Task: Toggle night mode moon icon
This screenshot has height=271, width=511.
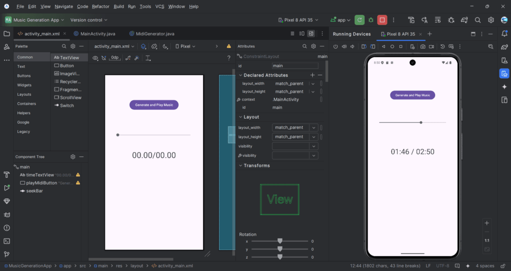Action: [165, 46]
